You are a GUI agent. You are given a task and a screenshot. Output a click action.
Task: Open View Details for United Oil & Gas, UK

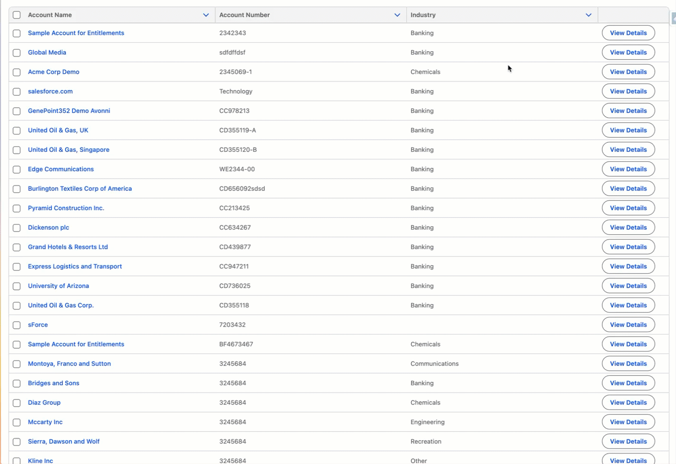pos(629,130)
